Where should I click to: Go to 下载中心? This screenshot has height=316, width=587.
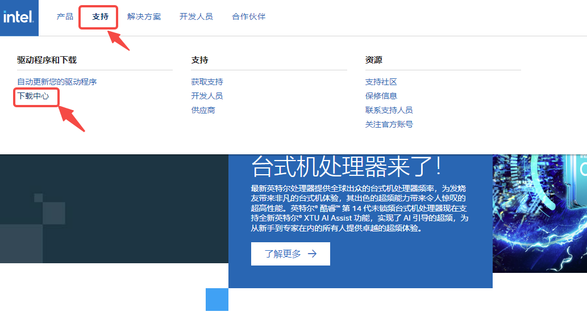pyautogui.click(x=33, y=96)
